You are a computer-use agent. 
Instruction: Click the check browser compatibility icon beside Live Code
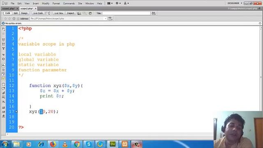coord(48,13)
